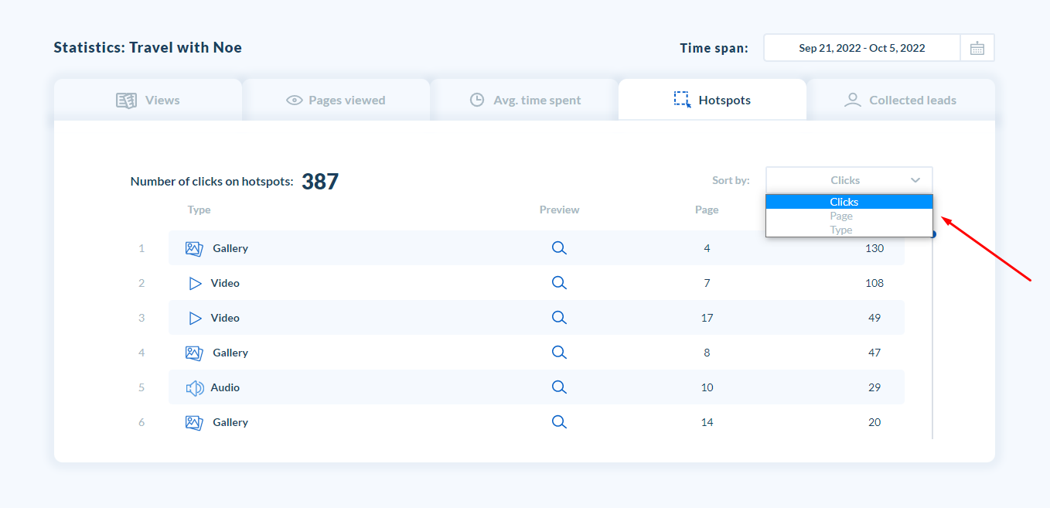Switch to the Views tab
1050x508 pixels.
click(x=148, y=100)
